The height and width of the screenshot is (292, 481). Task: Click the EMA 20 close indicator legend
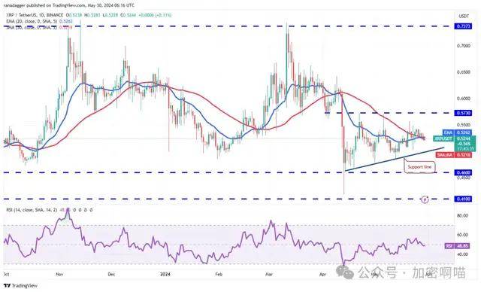[38, 21]
